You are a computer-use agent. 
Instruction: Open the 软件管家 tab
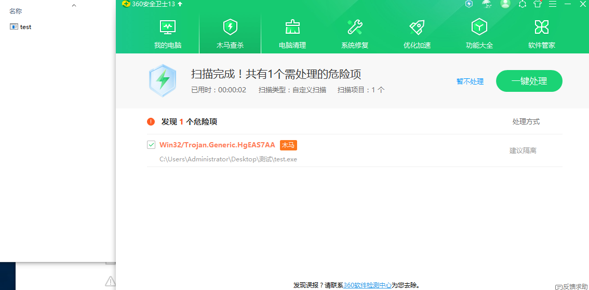[542, 34]
